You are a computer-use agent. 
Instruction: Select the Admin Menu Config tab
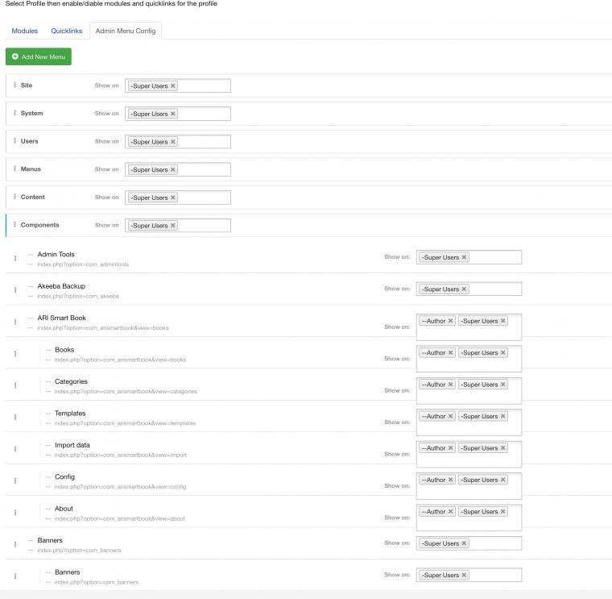click(x=126, y=31)
